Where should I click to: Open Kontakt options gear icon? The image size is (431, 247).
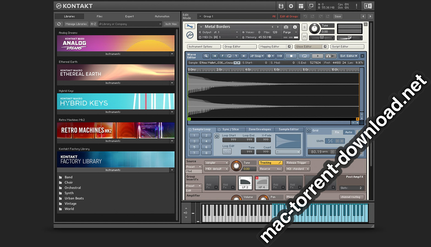click(x=291, y=6)
